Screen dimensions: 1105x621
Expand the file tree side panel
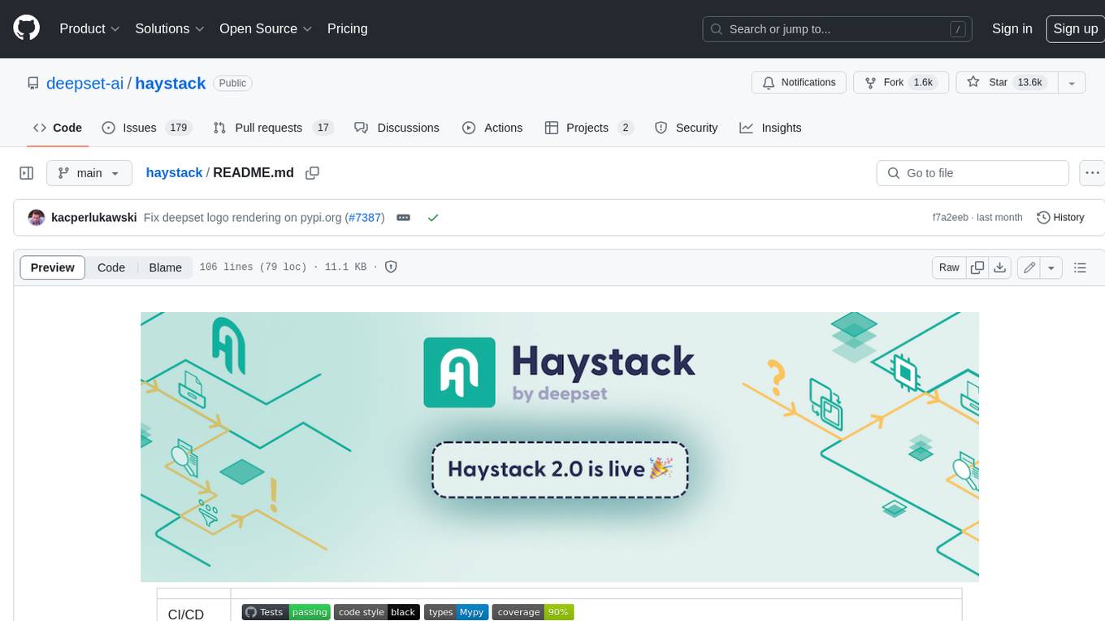pos(26,173)
